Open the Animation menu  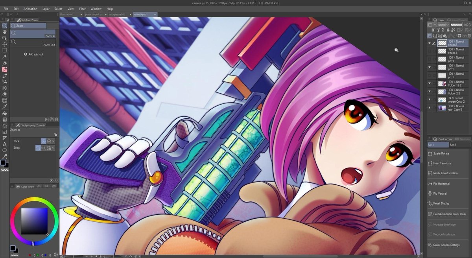click(30, 9)
